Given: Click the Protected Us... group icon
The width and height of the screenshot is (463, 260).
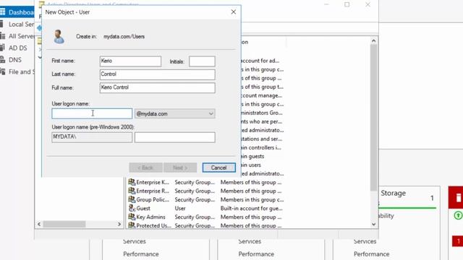Looking at the screenshot, I should tap(132, 225).
